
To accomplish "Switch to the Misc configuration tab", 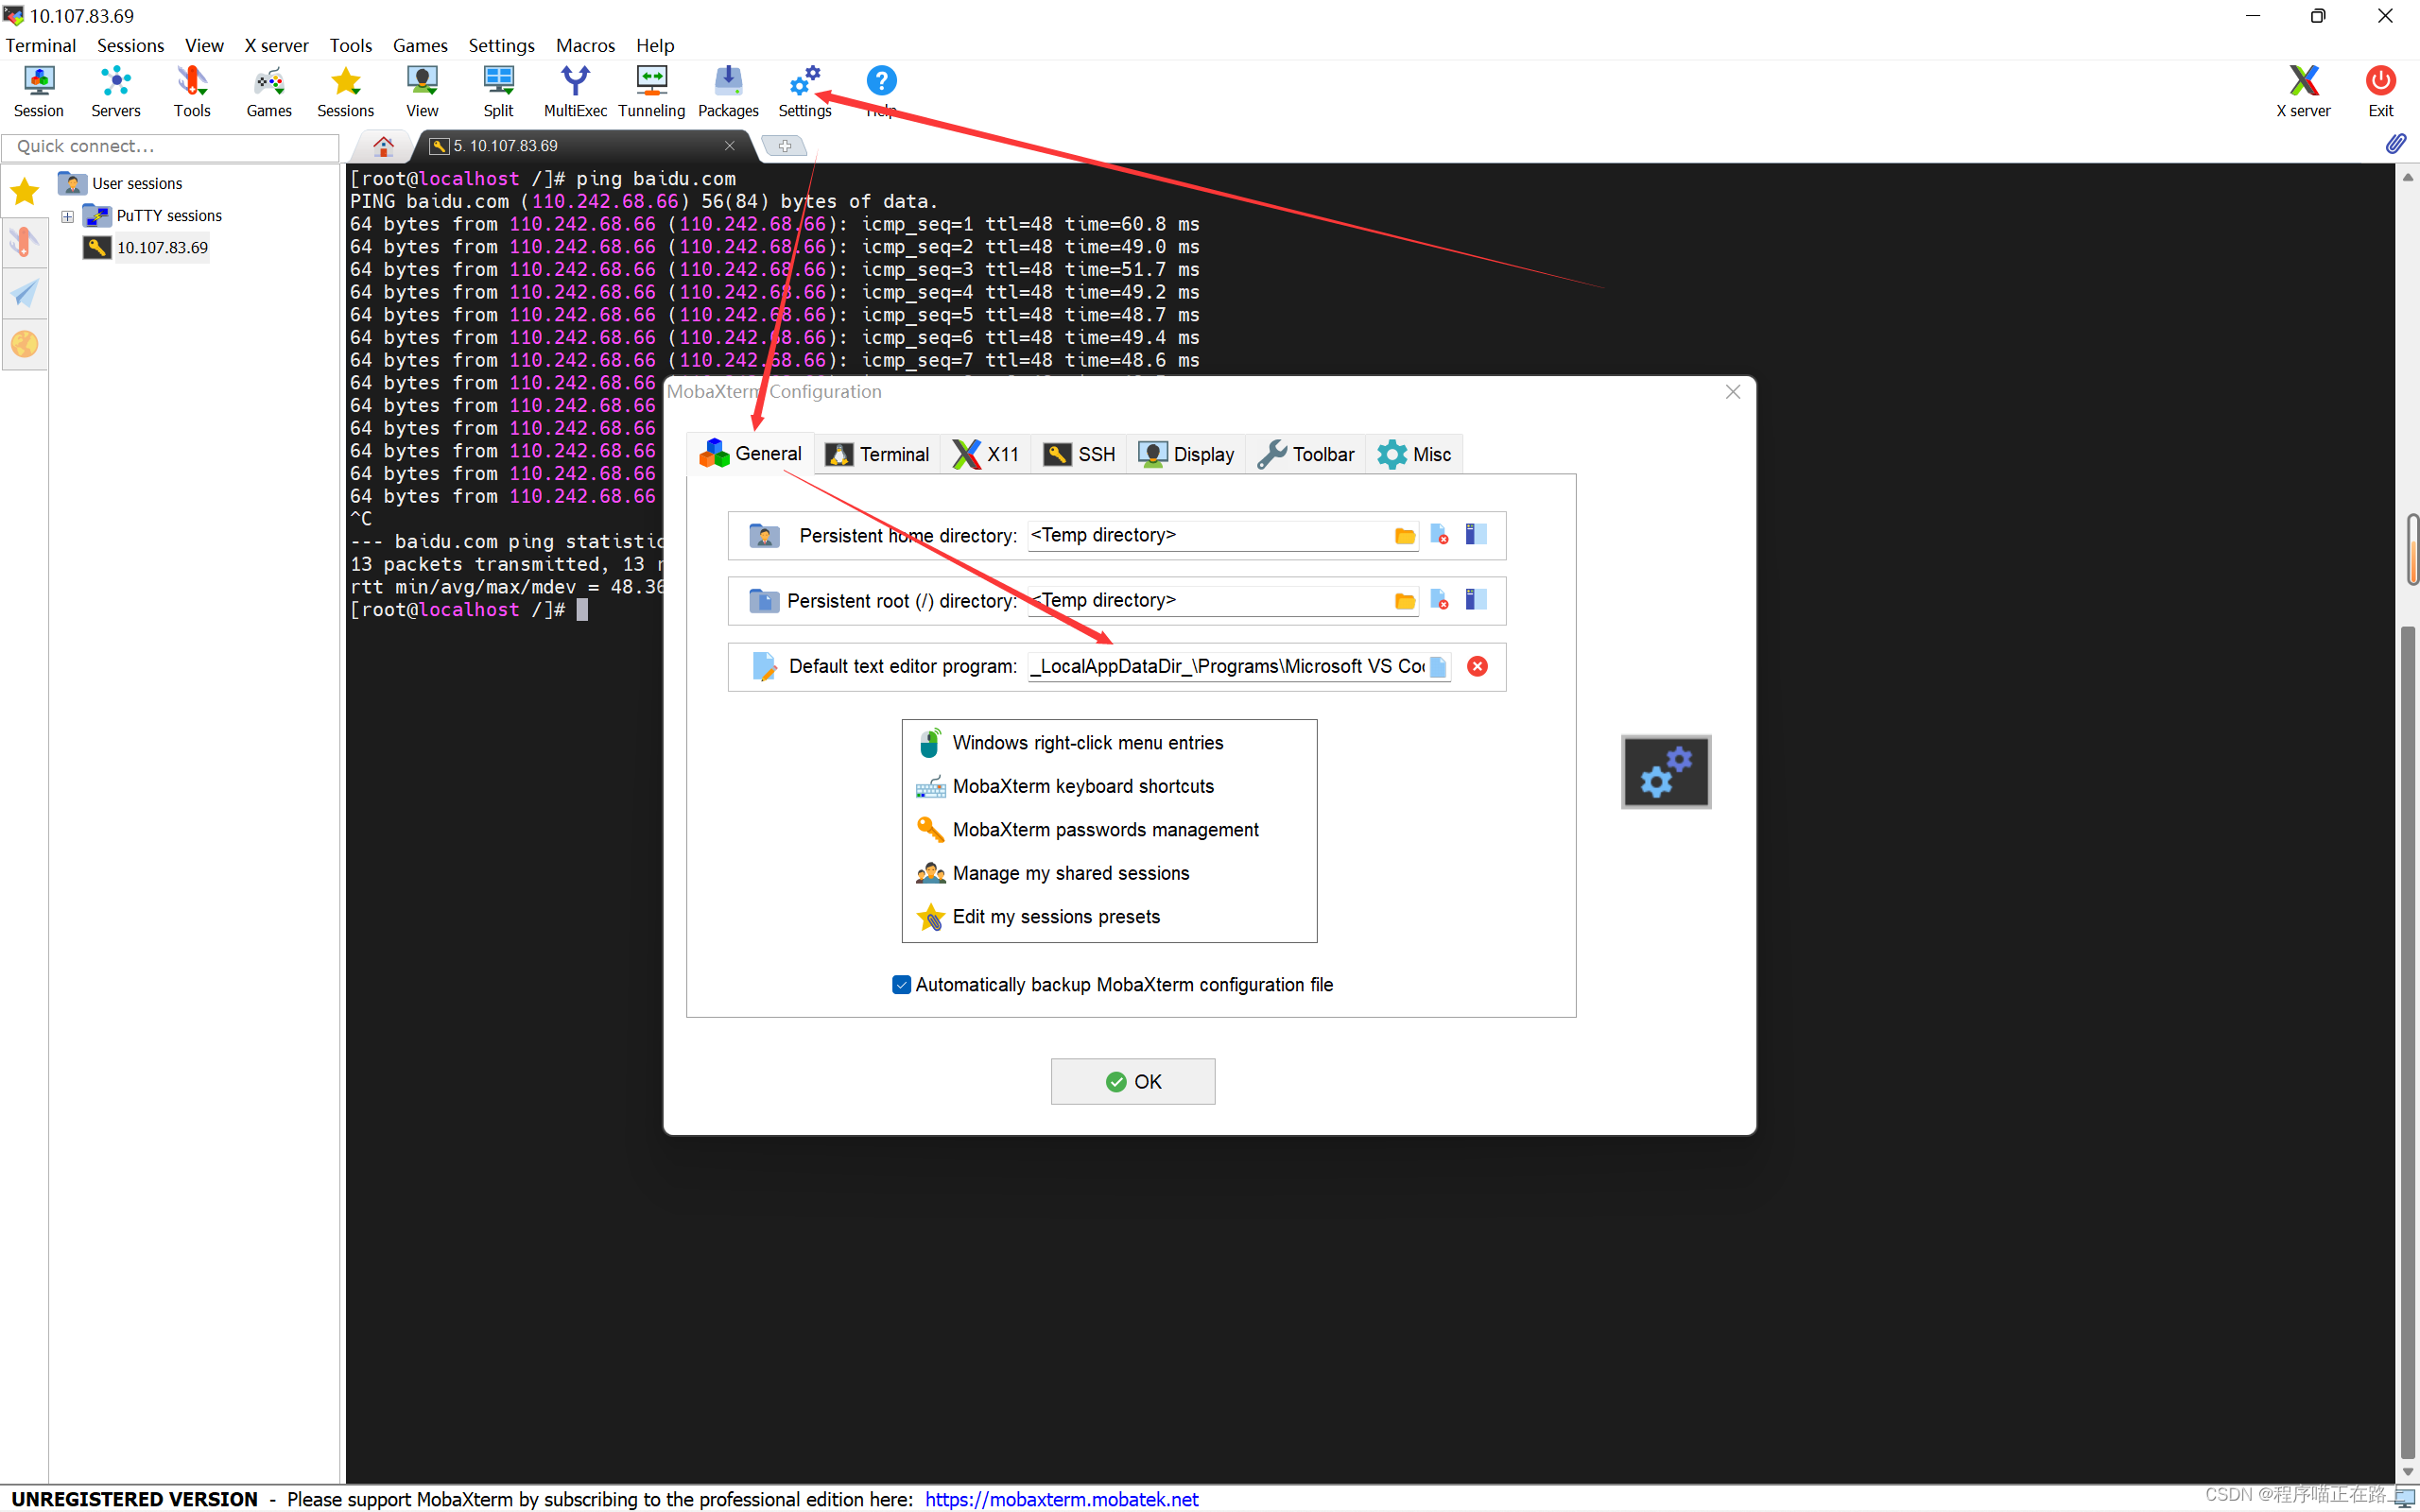I will pos(1414,455).
